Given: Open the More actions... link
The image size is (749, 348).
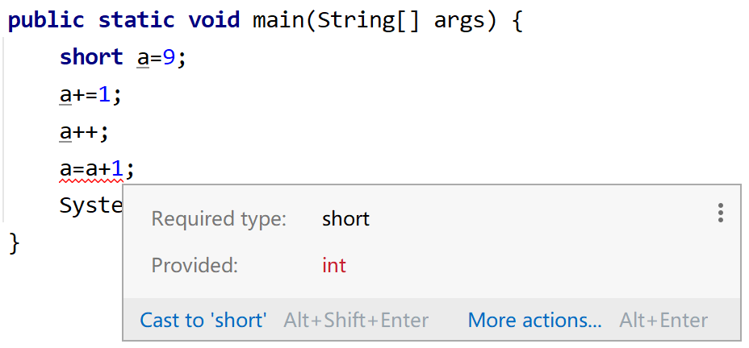Looking at the screenshot, I should coord(534,320).
